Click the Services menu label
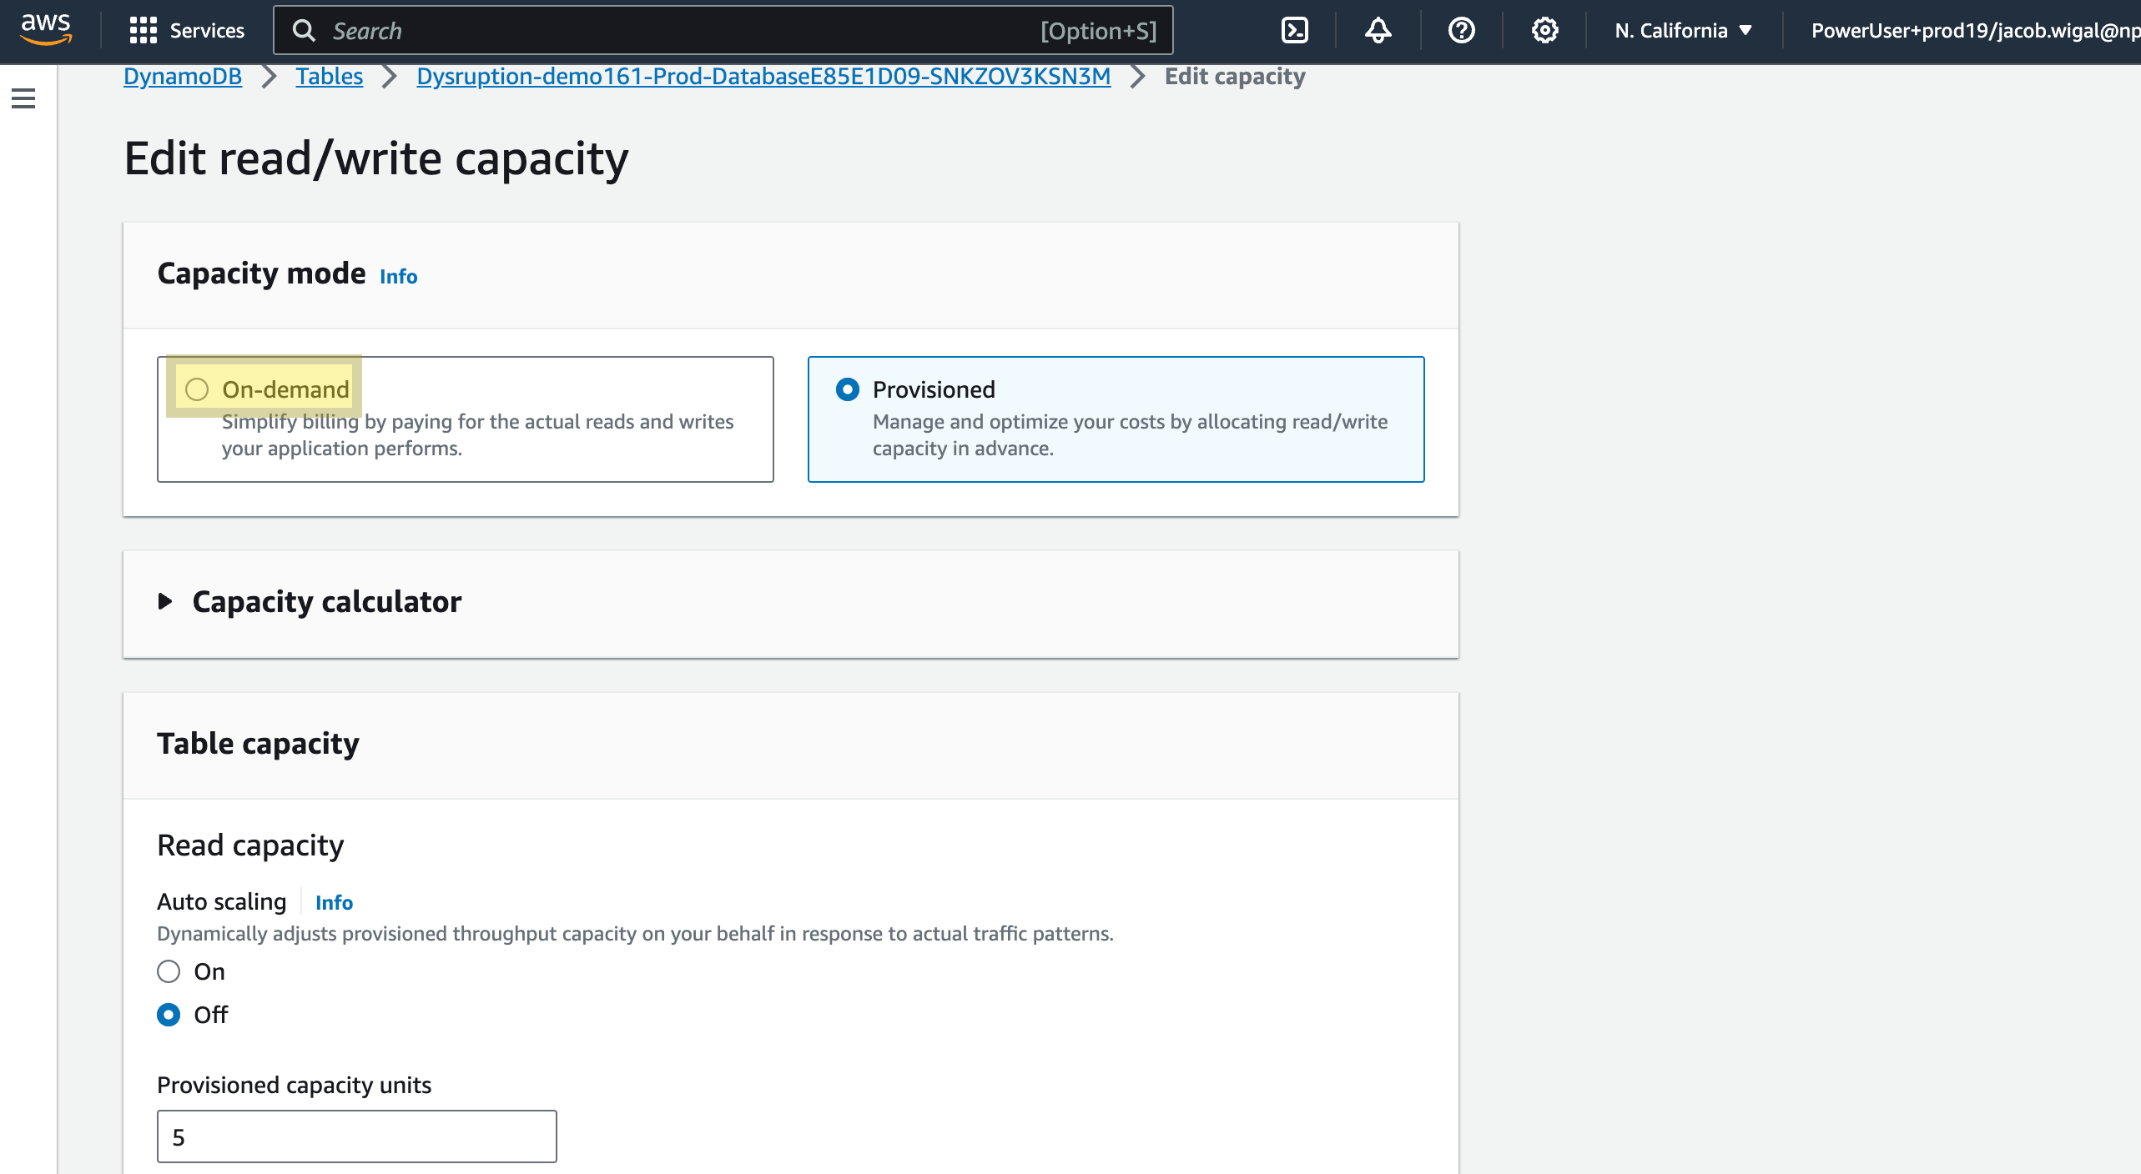The width and height of the screenshot is (2141, 1174). tap(207, 31)
